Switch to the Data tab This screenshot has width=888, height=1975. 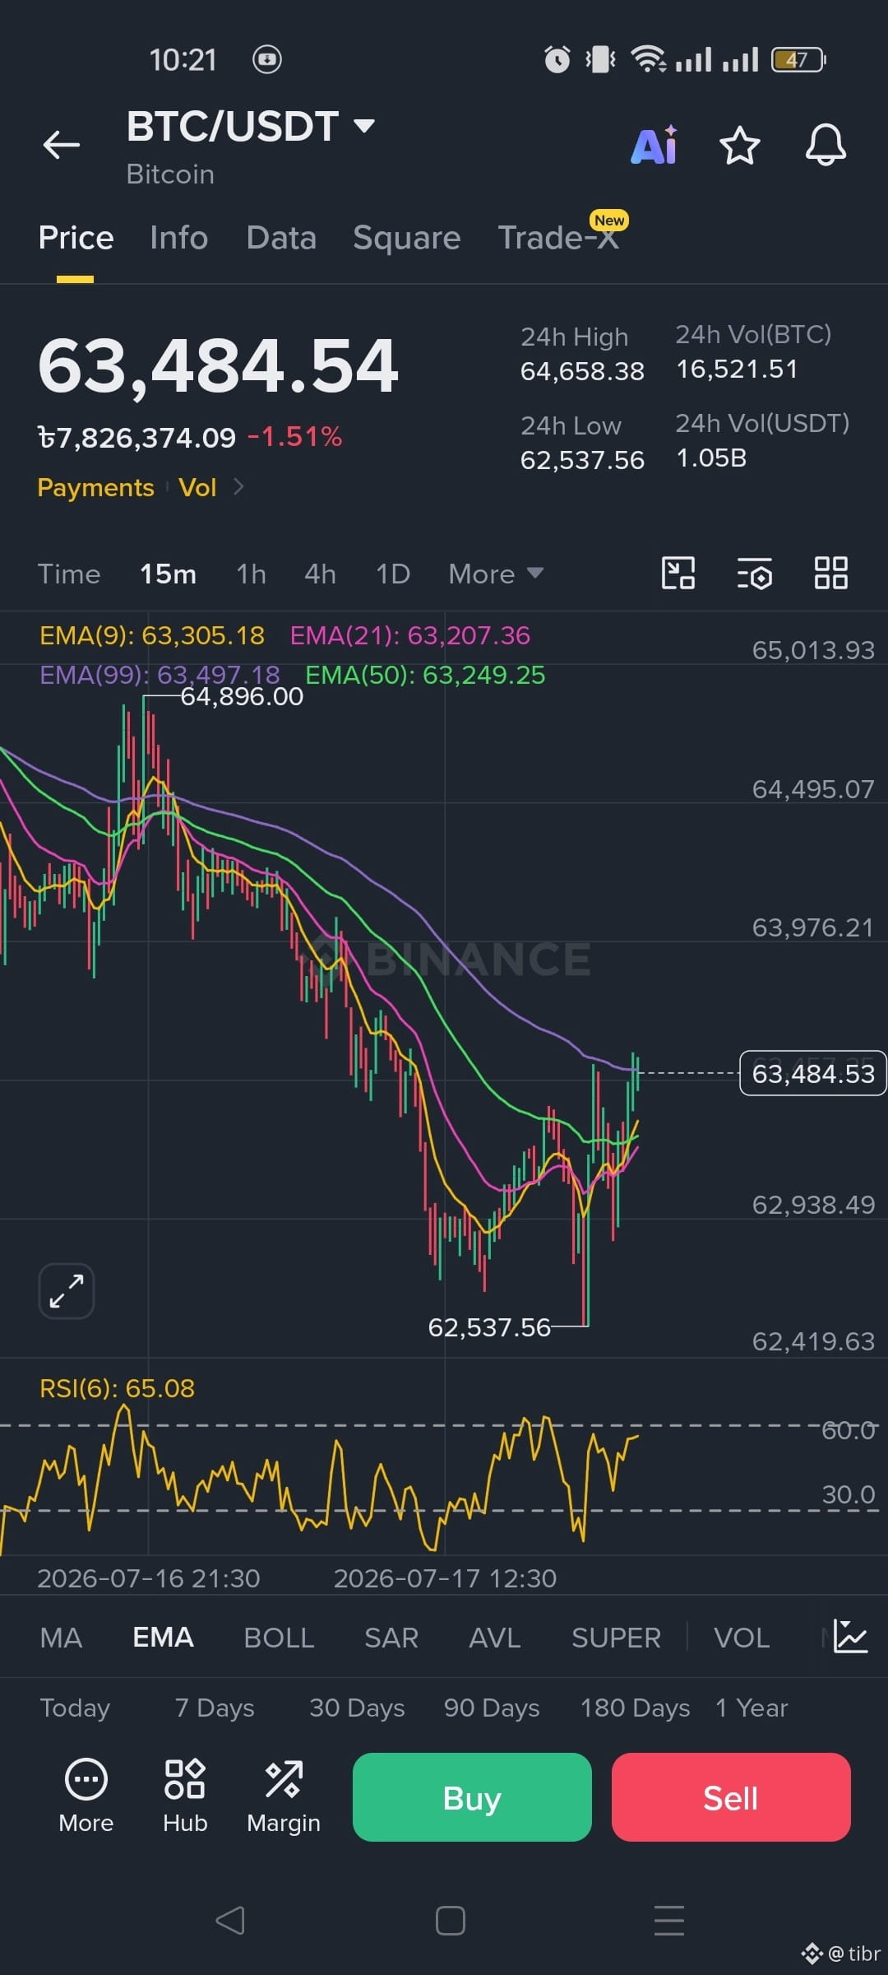tap(281, 238)
